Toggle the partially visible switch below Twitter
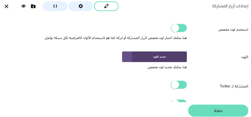This screenshot has height=117, width=251. pyautogui.click(x=179, y=101)
